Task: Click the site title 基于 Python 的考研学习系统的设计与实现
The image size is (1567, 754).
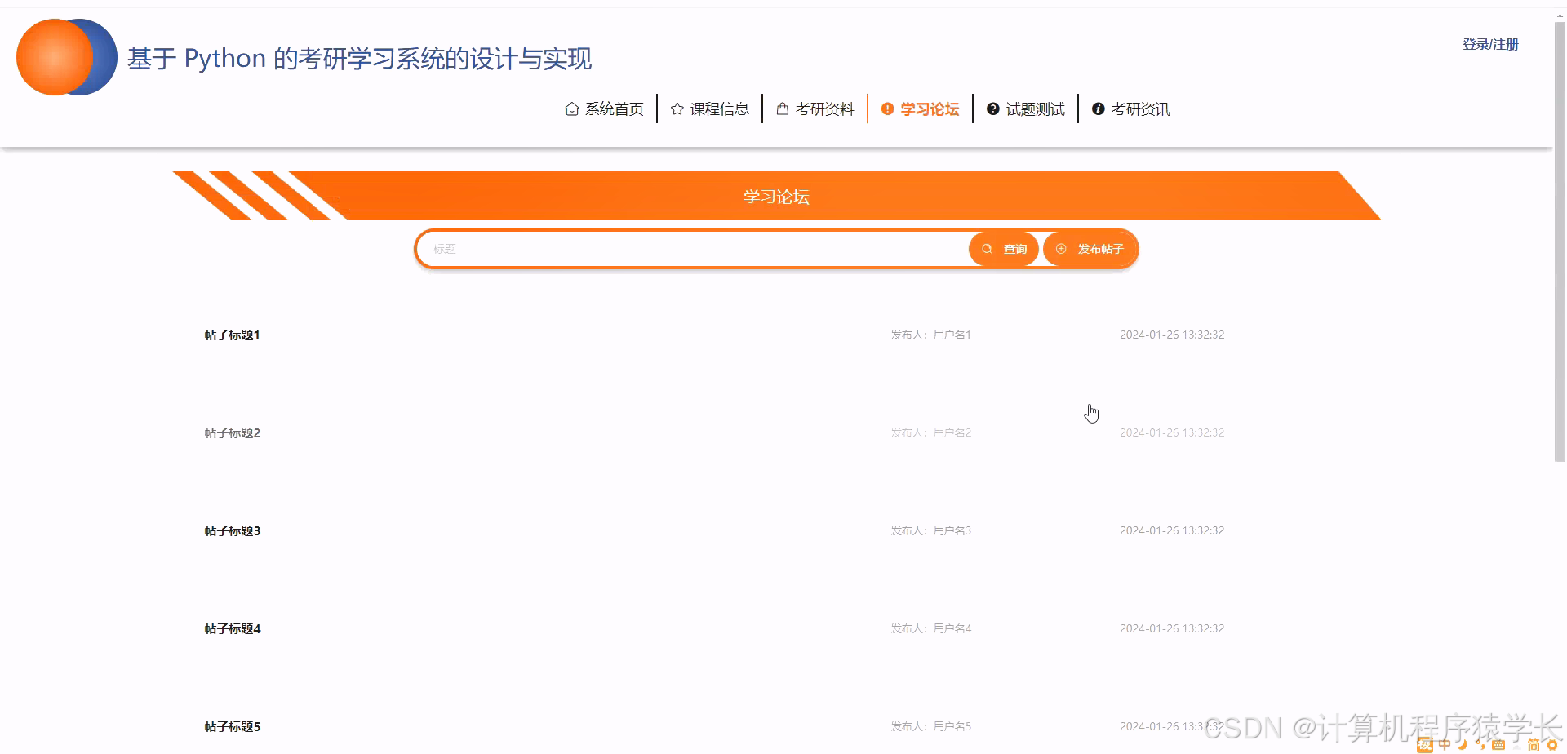Action: pyautogui.click(x=360, y=59)
